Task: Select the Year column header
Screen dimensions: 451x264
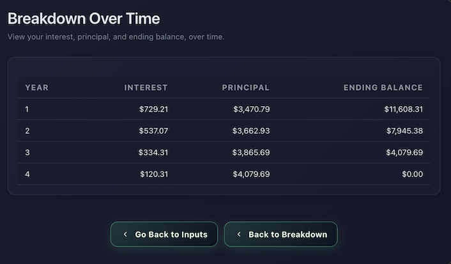Action: (37, 88)
